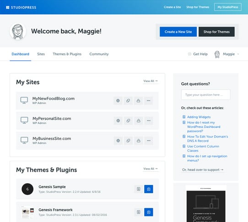Screen dimensions: 248x222
Task: Click the Genesis Framework title
Action: coord(55,210)
